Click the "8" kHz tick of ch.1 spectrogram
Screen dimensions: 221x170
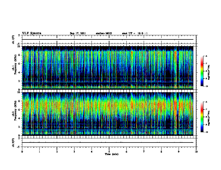point(20,55)
